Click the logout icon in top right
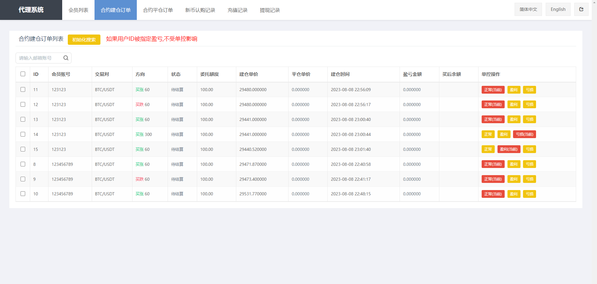Viewport: 597px width, 284px height. point(581,9)
